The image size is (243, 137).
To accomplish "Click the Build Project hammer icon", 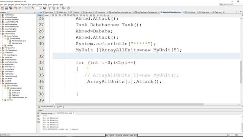I will click(50, 8).
